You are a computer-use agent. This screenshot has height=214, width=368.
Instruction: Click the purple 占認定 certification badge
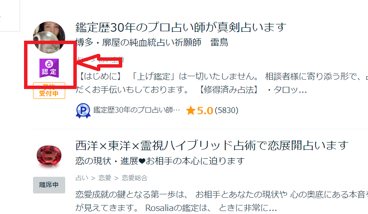click(49, 68)
